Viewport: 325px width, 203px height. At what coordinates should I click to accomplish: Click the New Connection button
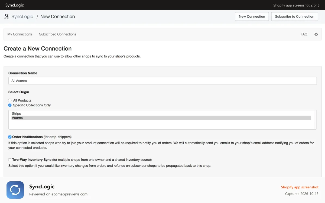(252, 17)
